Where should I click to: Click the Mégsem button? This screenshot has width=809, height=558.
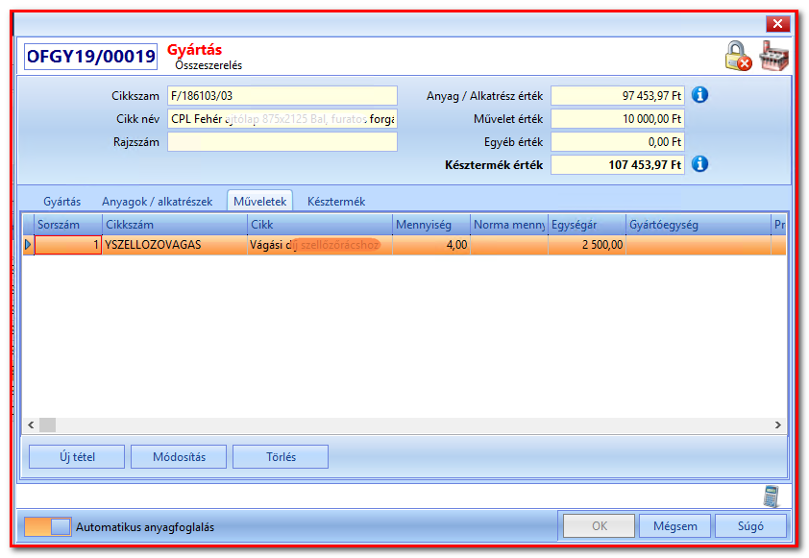click(674, 526)
